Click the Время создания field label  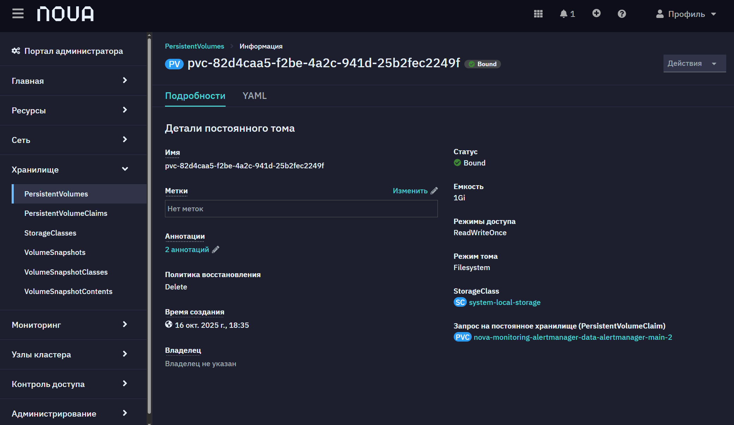[195, 312]
